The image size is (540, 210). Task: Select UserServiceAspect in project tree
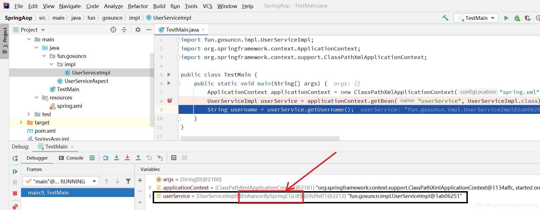pos(86,81)
